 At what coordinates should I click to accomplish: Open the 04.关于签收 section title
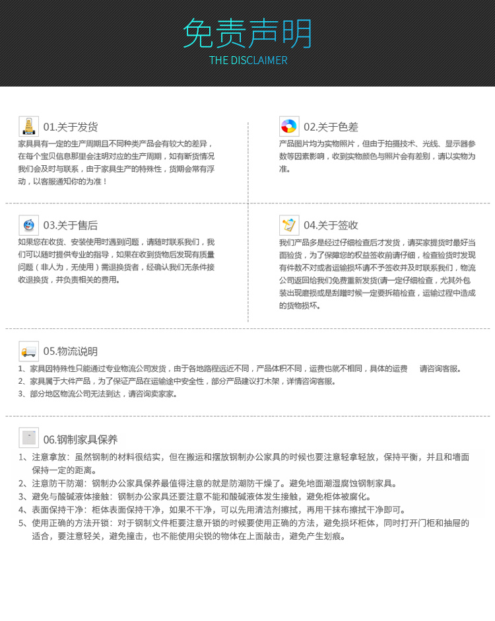[331, 225]
